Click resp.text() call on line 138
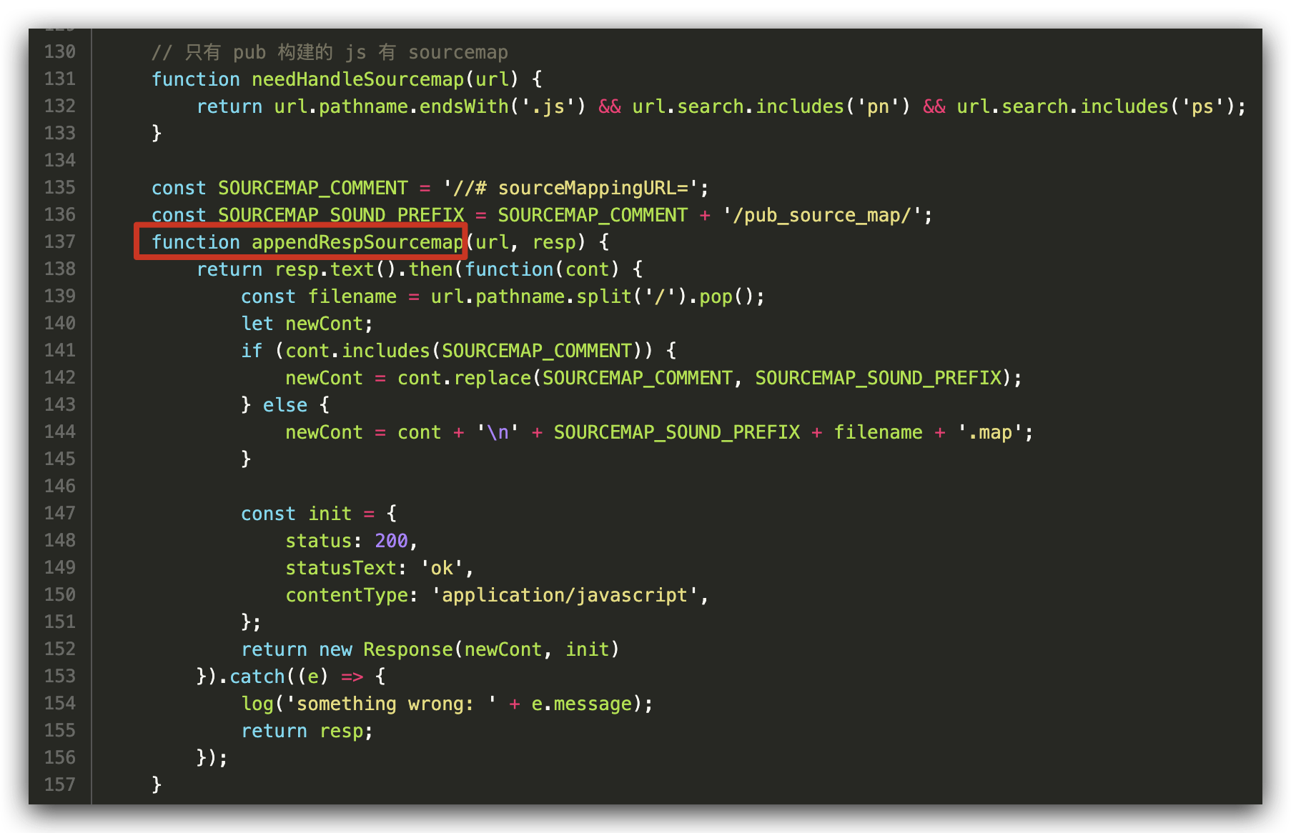 (x=336, y=269)
